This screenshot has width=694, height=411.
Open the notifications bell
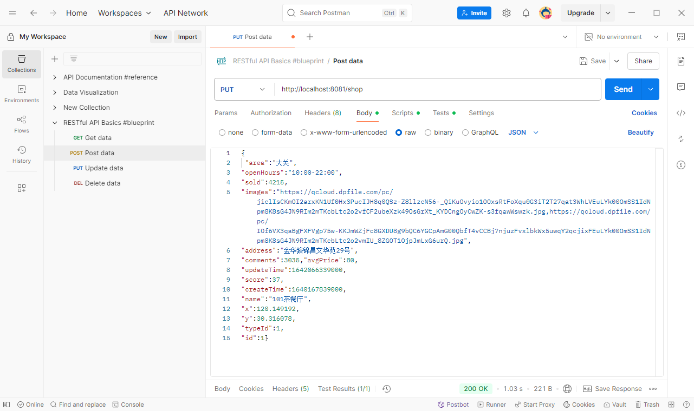point(526,13)
